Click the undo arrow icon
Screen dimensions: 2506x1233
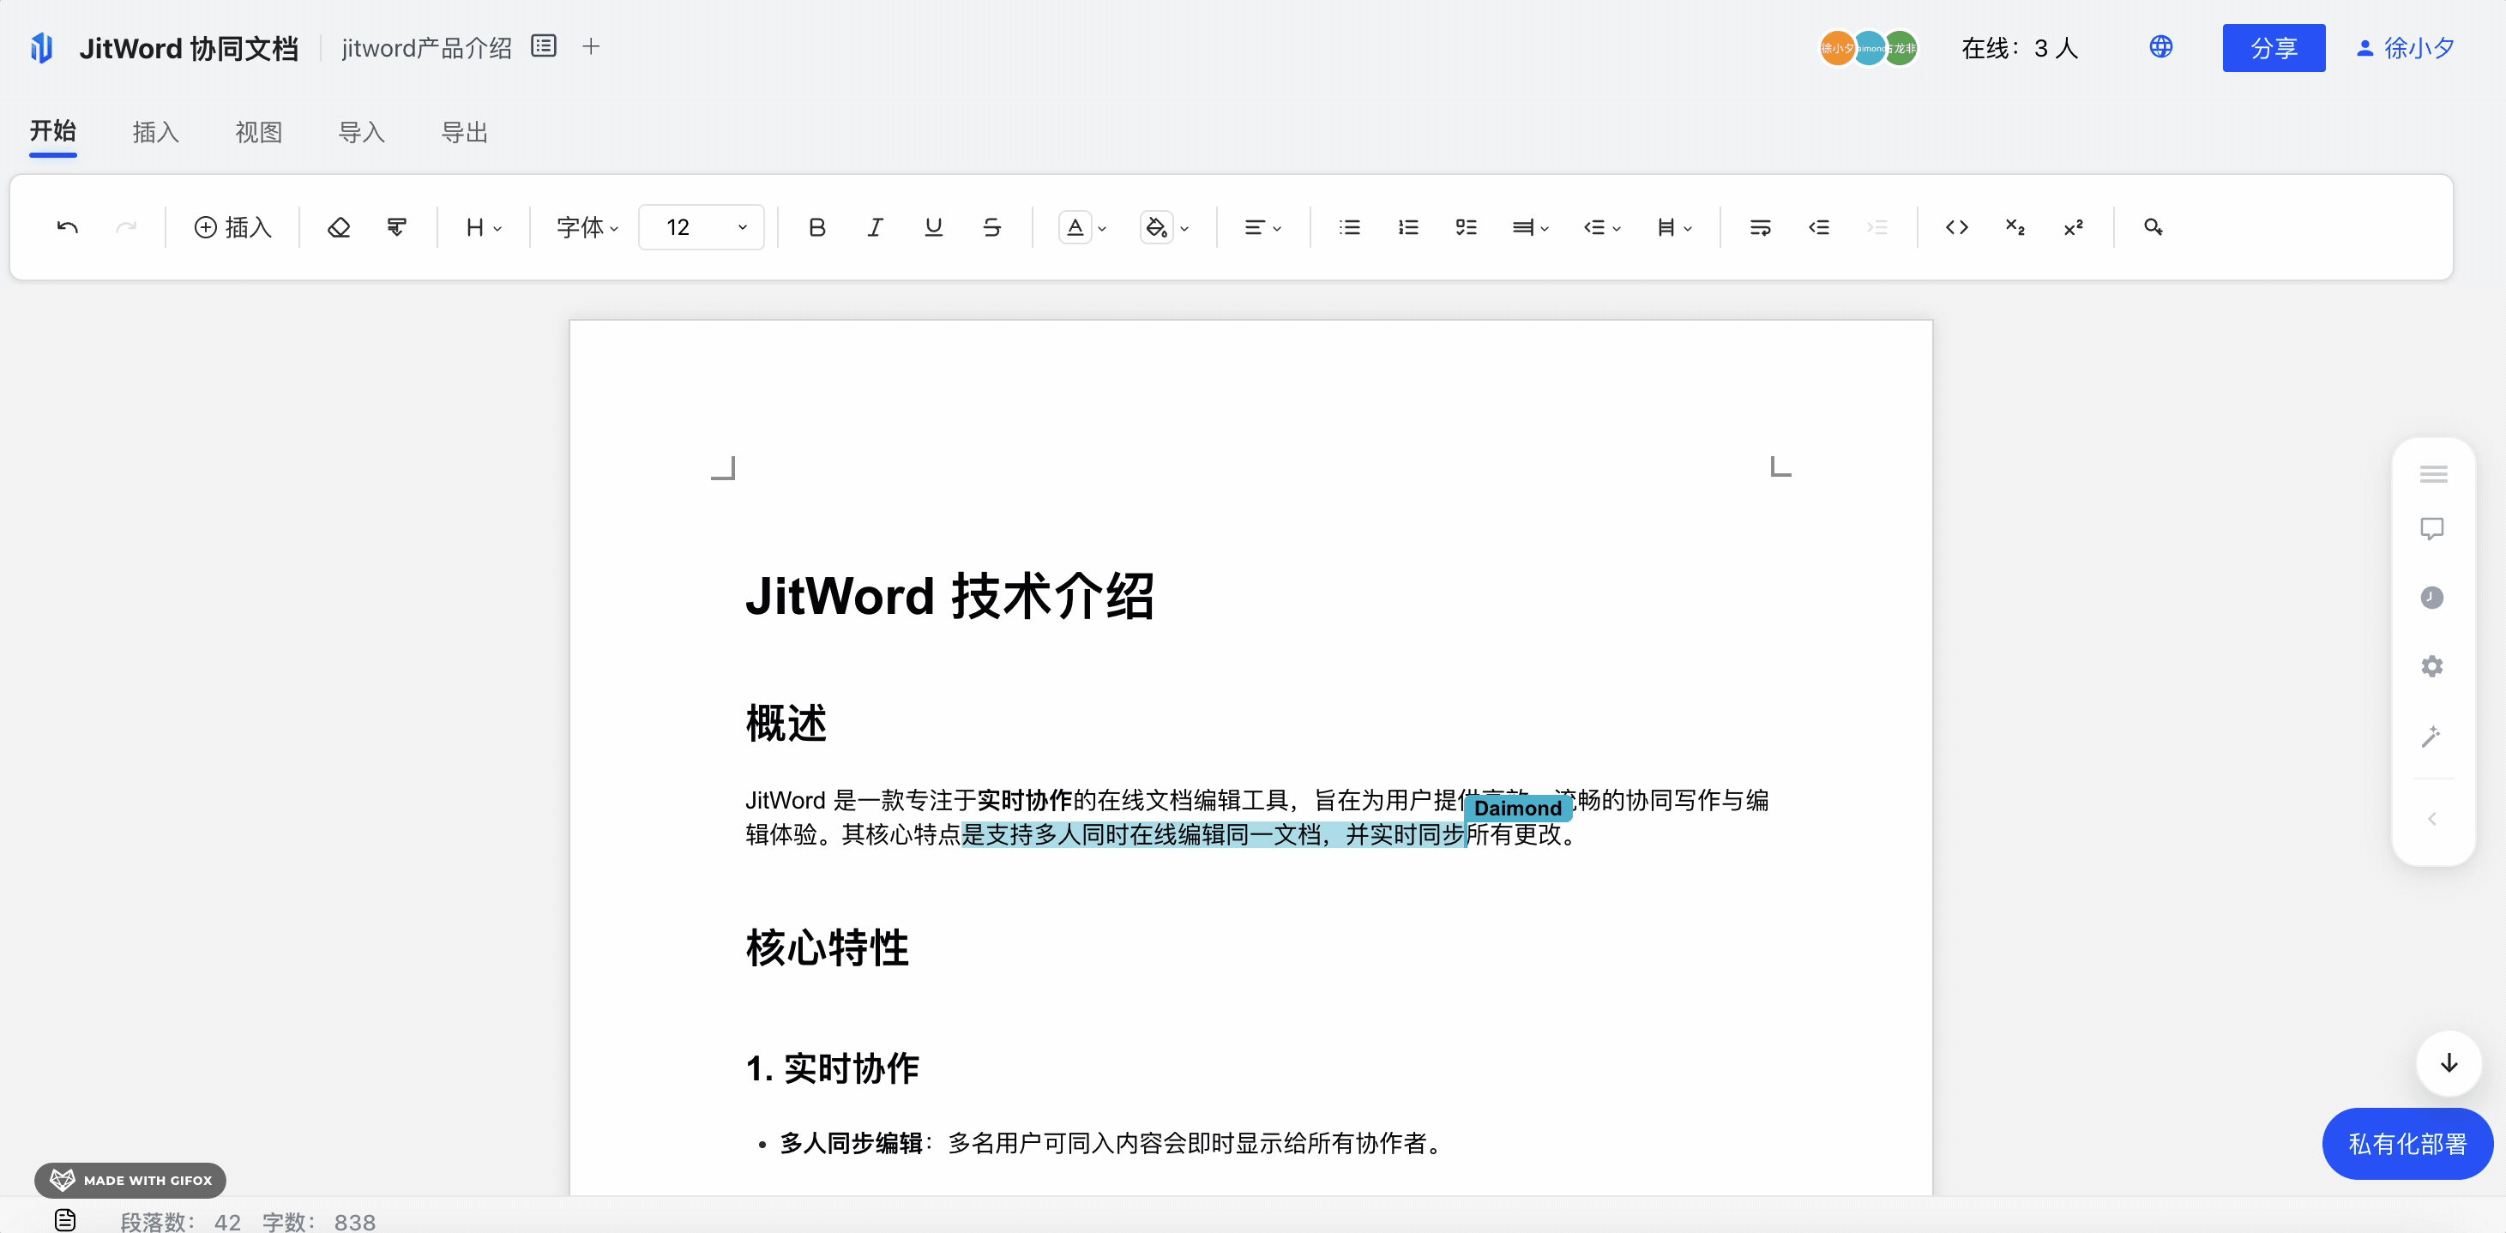67,227
